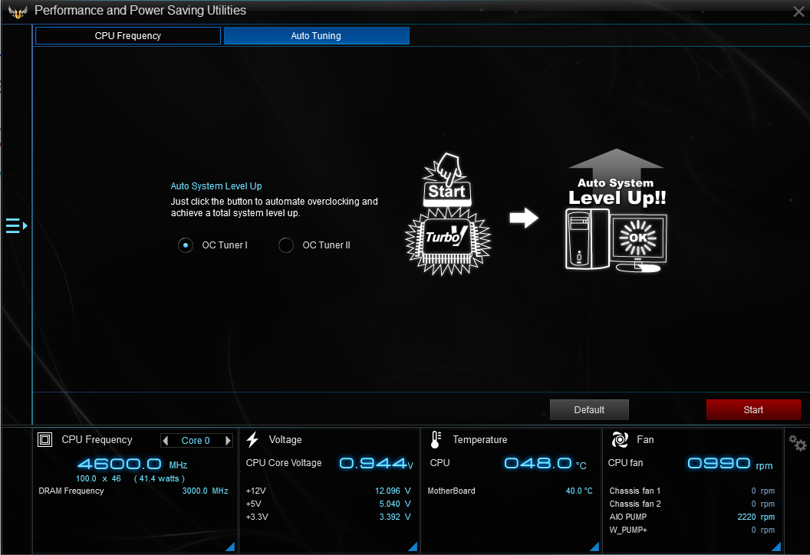This screenshot has width=810, height=555.
Task: Click the red Start button
Action: 753,409
